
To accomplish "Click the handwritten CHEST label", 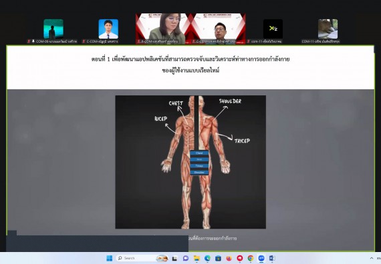I will (x=176, y=103).
